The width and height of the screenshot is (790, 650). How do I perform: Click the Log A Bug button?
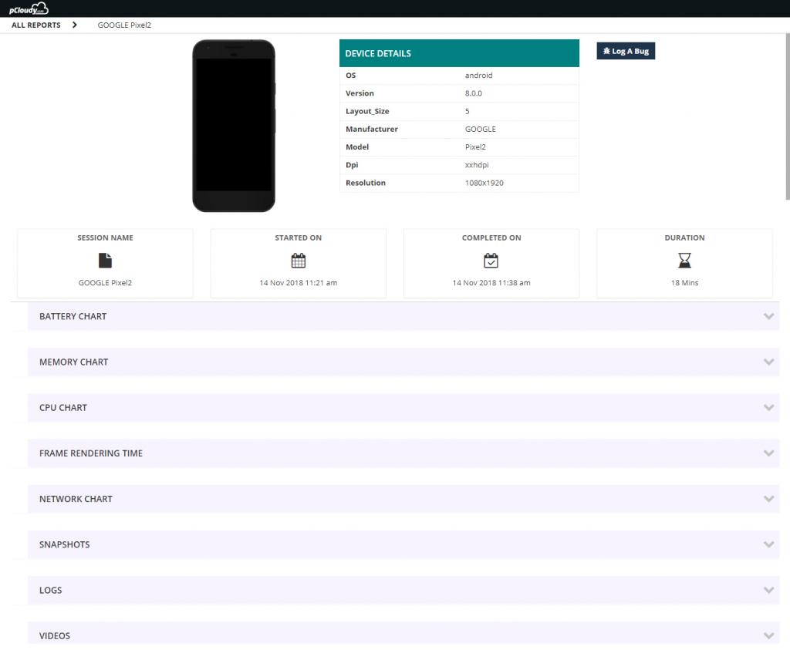pos(626,51)
